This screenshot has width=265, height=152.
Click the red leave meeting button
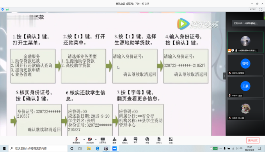(253, 140)
